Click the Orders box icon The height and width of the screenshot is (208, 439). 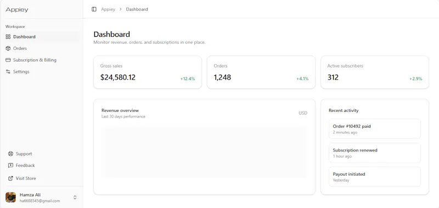pyautogui.click(x=8, y=48)
